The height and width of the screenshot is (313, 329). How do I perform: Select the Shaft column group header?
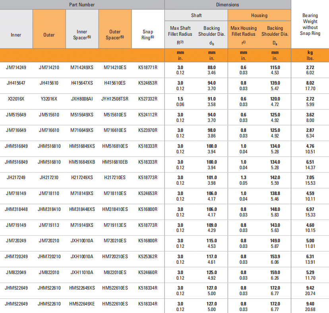click(x=196, y=15)
